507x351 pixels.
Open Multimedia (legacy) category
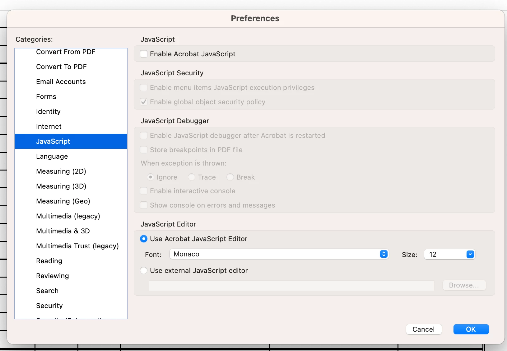point(71,216)
